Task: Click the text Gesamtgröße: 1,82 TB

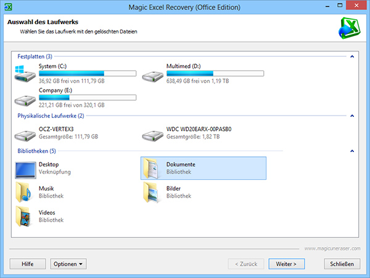Action: point(193,137)
